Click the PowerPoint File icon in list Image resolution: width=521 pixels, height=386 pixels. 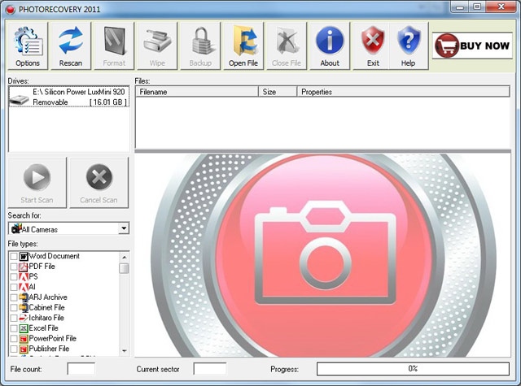pyautogui.click(x=24, y=339)
